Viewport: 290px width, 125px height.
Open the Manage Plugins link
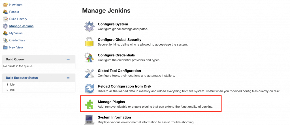click(x=111, y=102)
